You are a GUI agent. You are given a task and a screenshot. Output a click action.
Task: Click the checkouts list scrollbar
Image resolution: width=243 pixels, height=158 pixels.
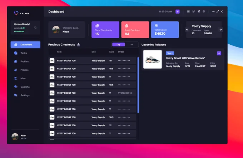138,85
